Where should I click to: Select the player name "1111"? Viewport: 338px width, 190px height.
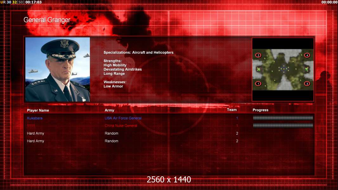(x=31, y=126)
